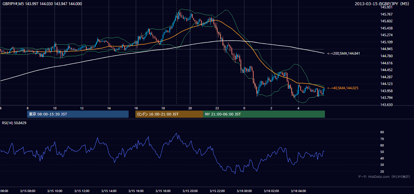The width and height of the screenshot is (414, 194).
Task: Click the 3/16 04:00 time label
Action: 298,191
